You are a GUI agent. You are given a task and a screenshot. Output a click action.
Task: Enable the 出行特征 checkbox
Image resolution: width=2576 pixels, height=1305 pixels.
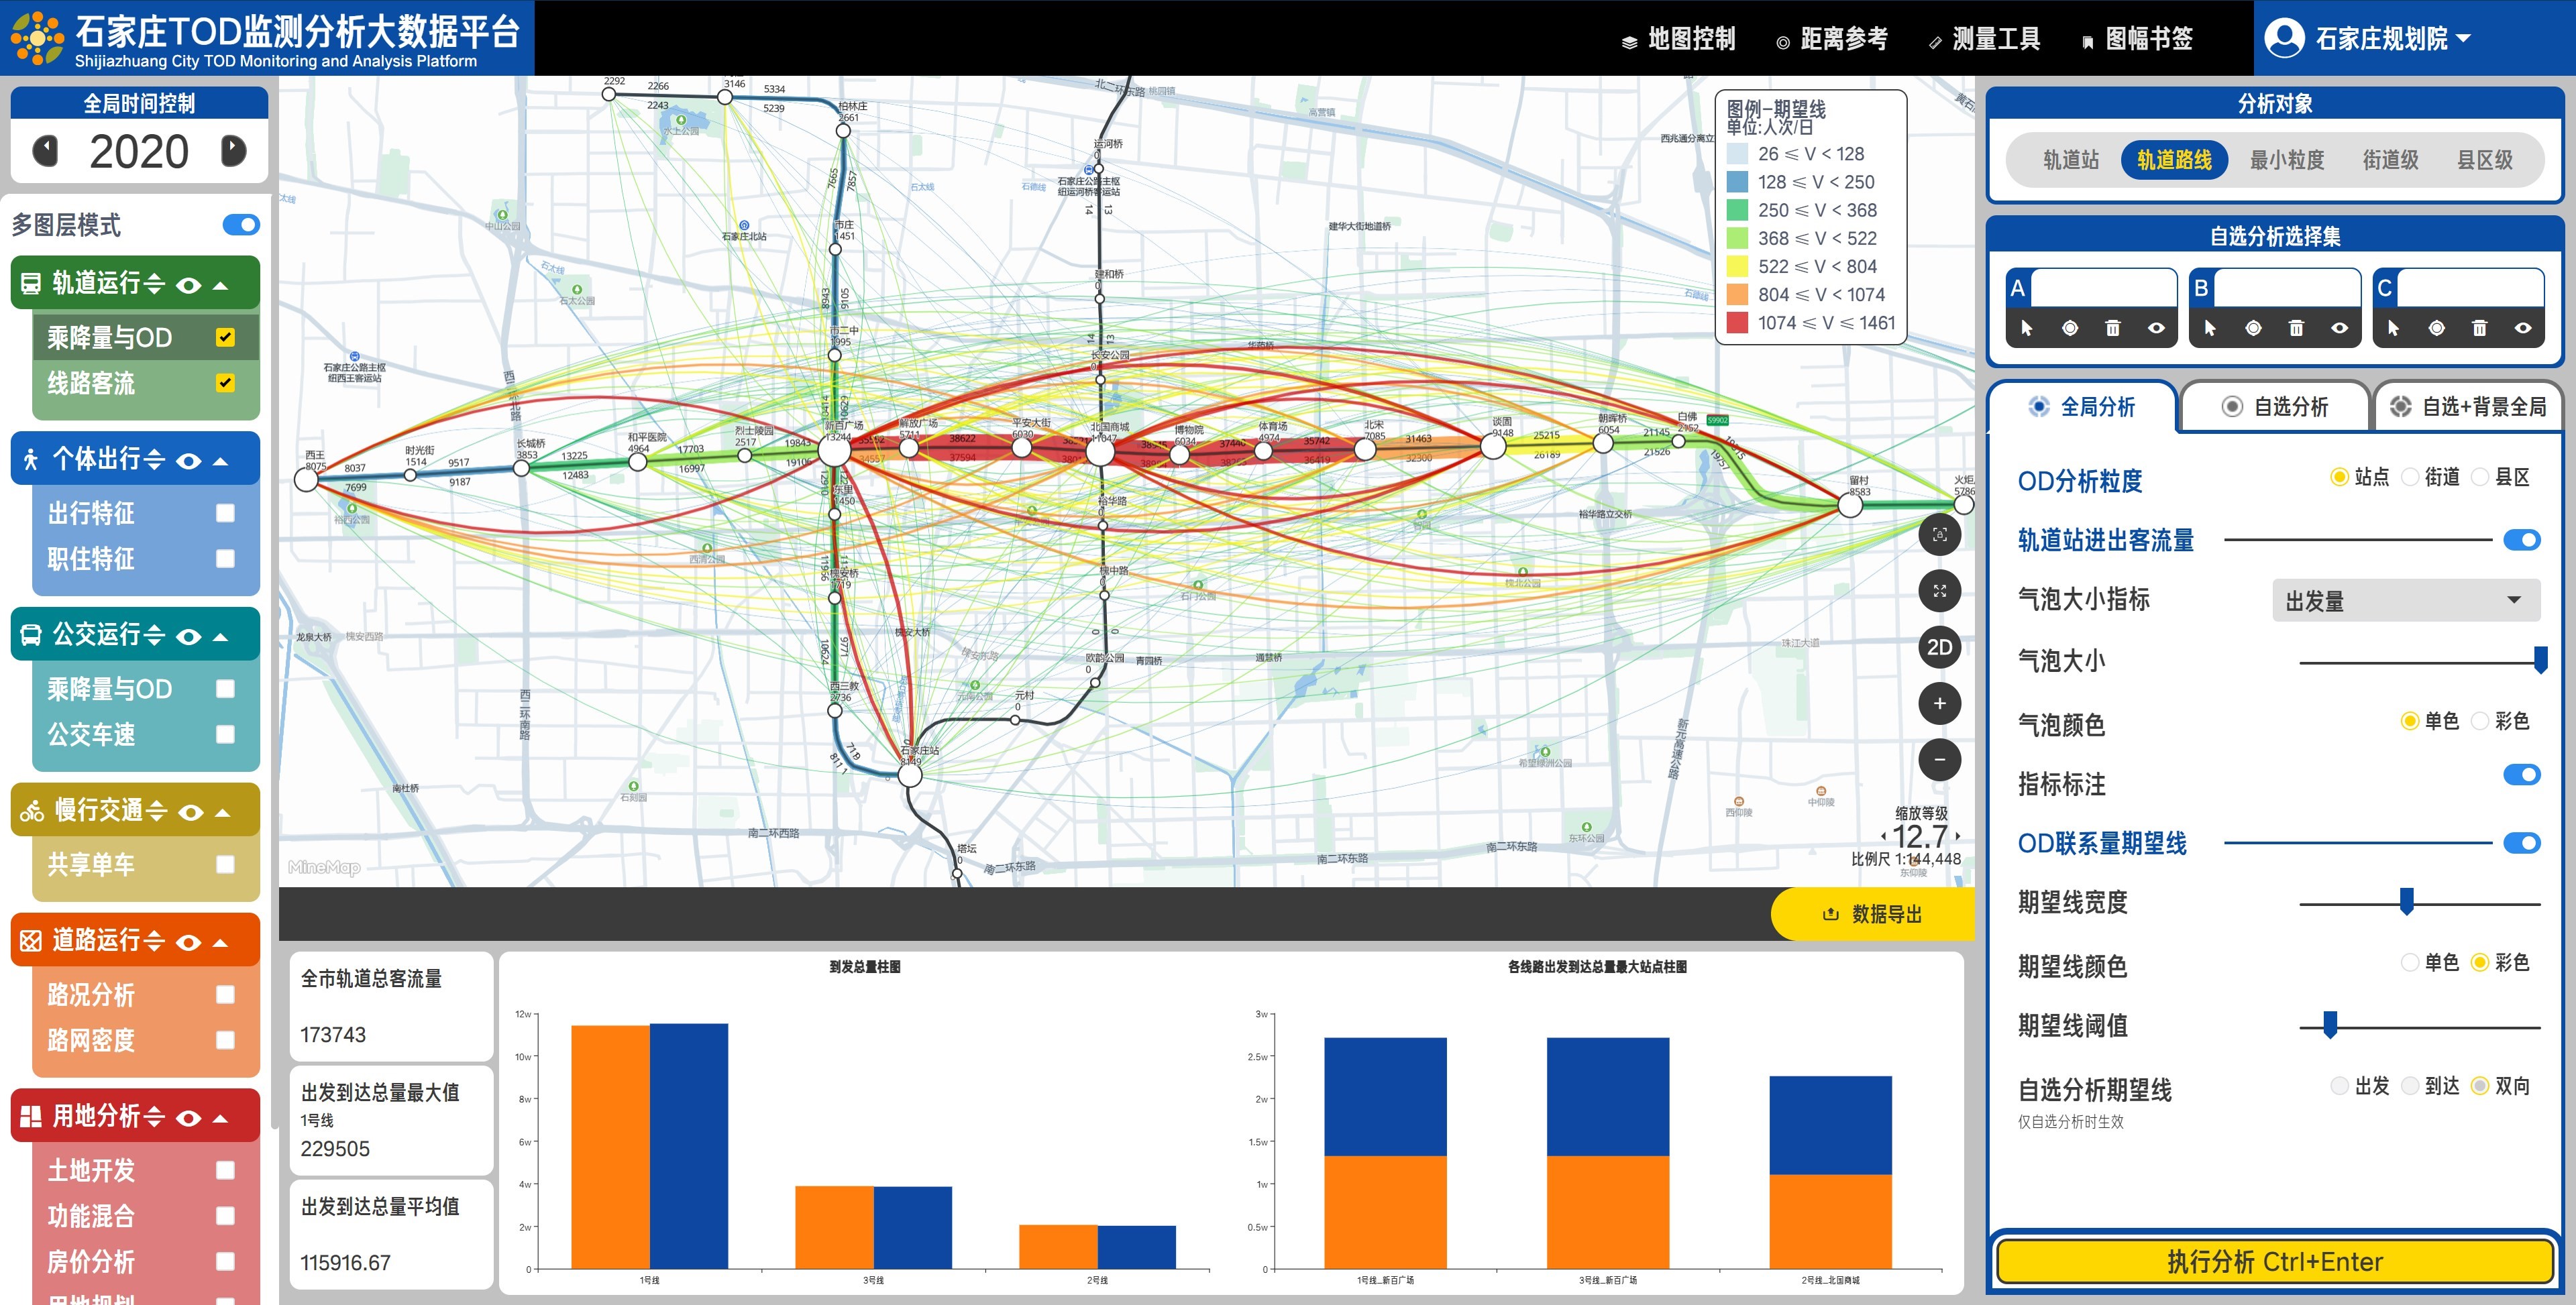point(226,513)
